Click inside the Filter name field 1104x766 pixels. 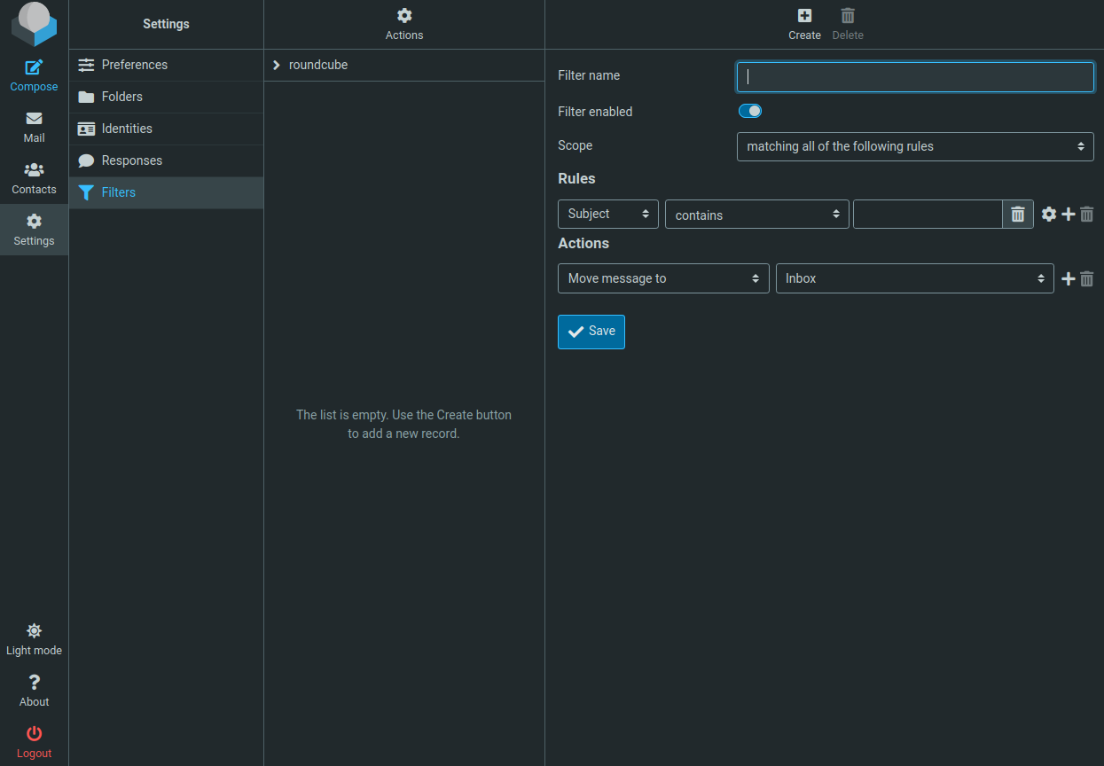914,77
